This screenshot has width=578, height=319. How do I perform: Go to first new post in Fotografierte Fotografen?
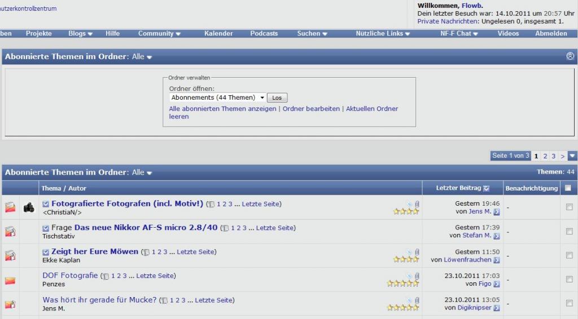(x=46, y=204)
